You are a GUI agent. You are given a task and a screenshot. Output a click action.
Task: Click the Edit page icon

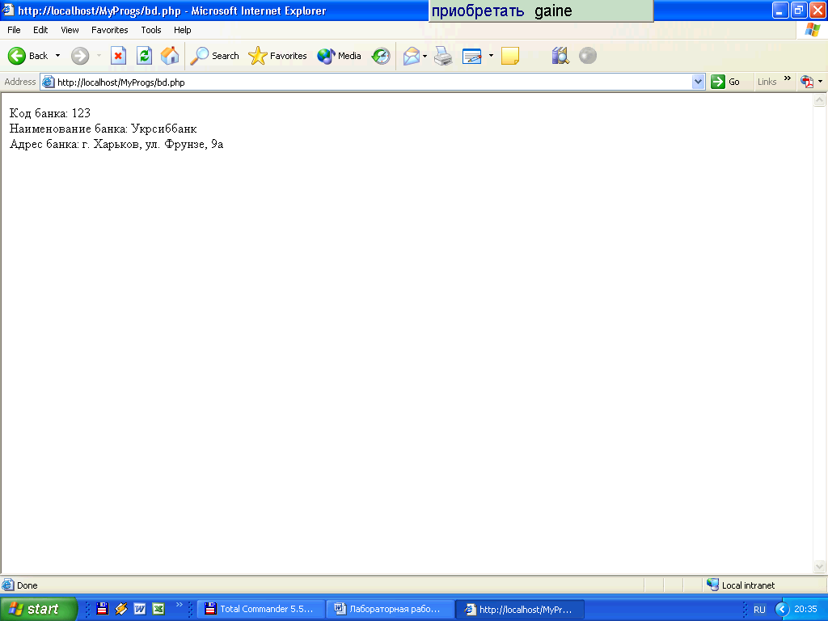[x=471, y=56]
